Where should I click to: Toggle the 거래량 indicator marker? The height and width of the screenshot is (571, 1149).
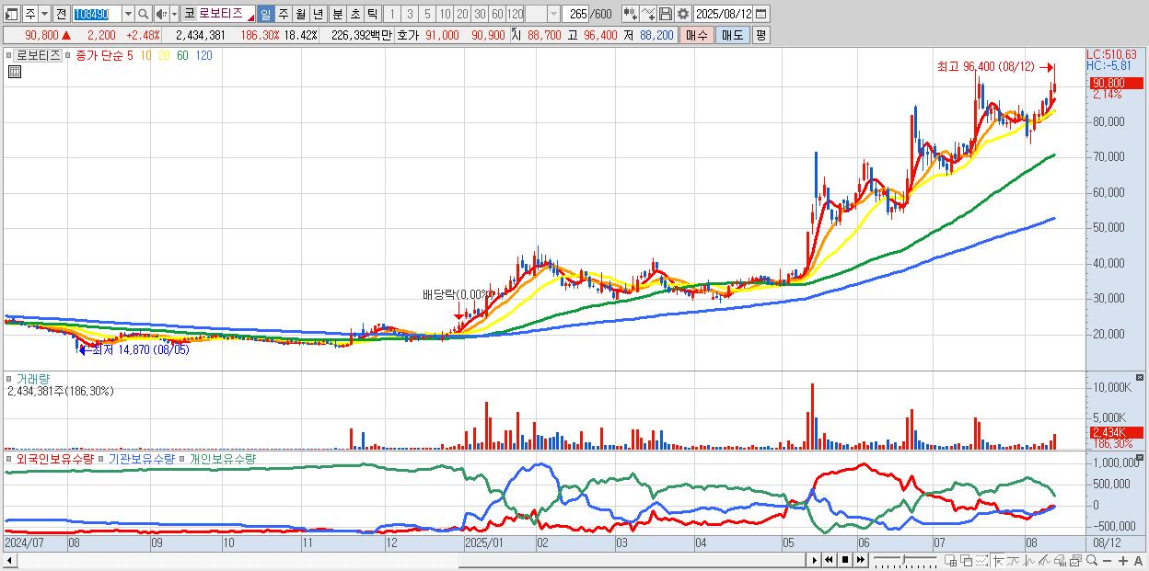(10, 379)
